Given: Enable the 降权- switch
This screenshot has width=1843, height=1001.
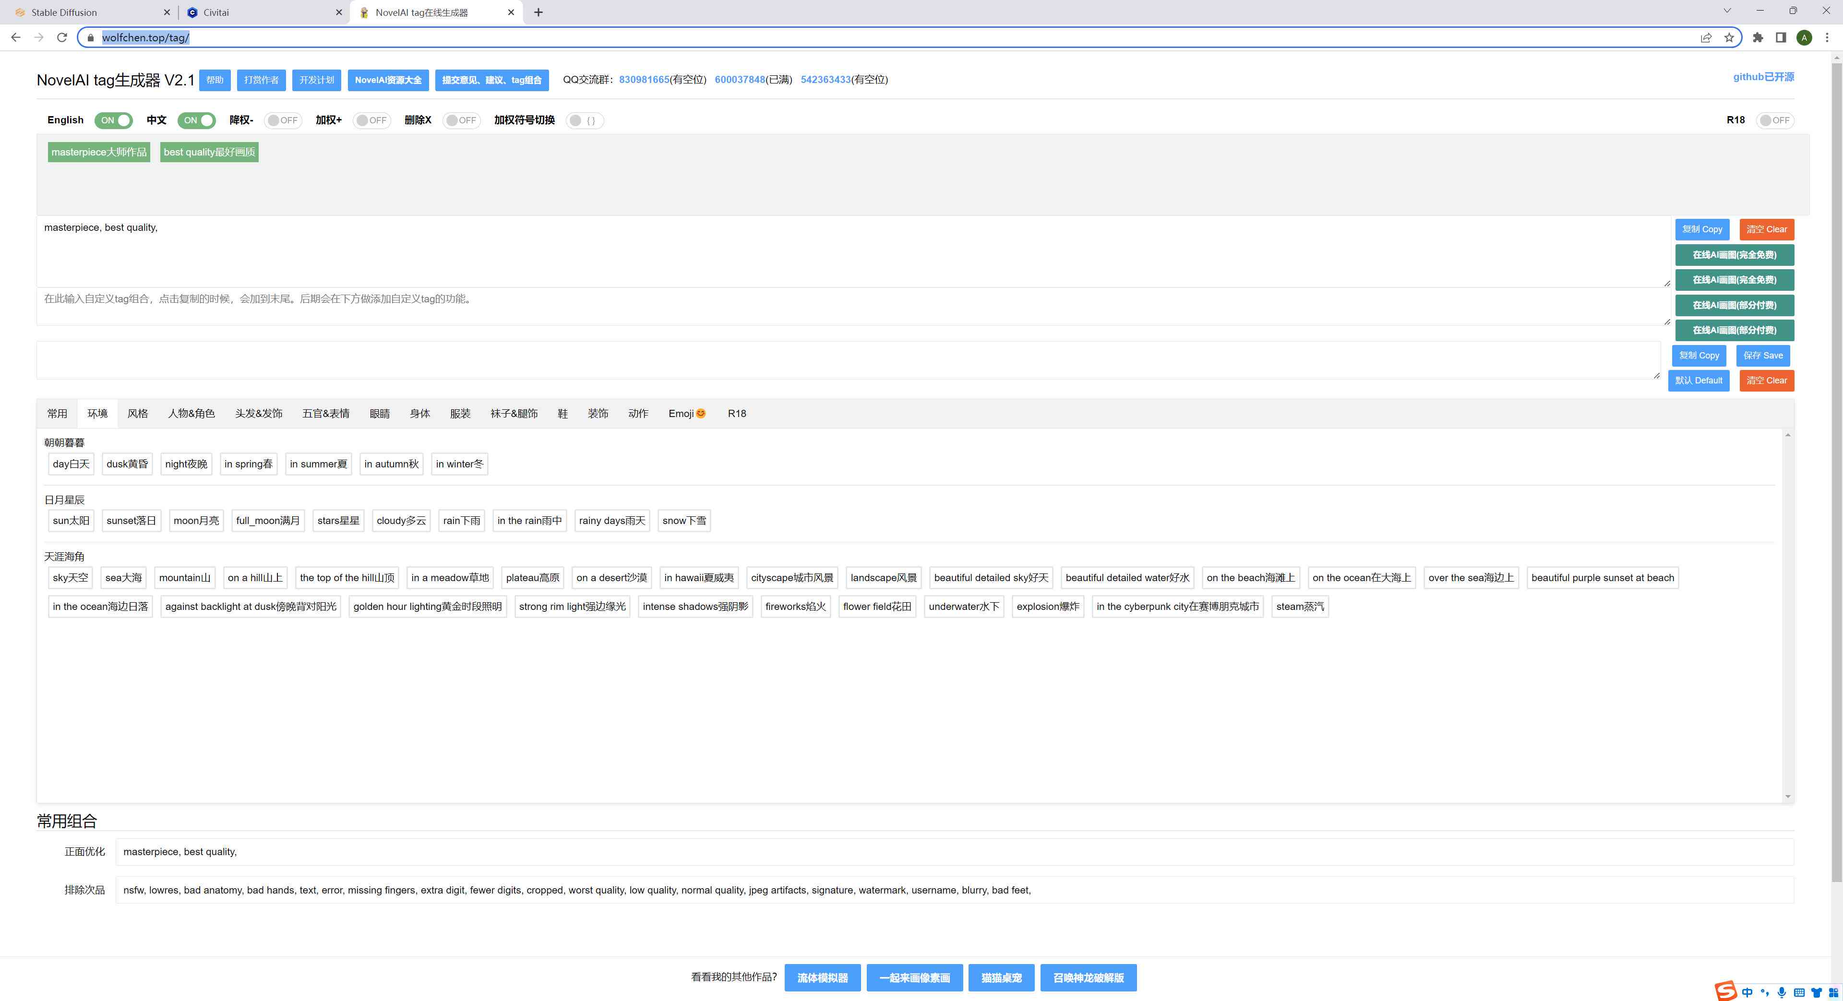Looking at the screenshot, I should (x=283, y=120).
